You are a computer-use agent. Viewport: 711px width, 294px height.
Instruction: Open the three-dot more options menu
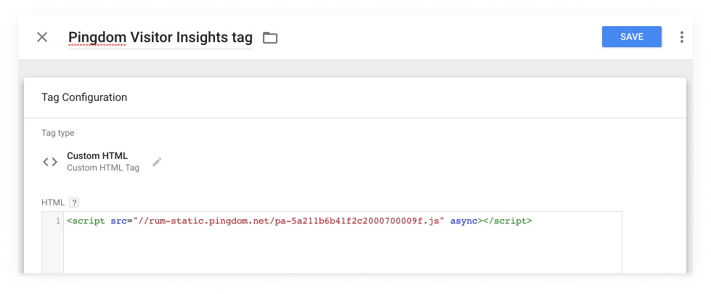[681, 37]
